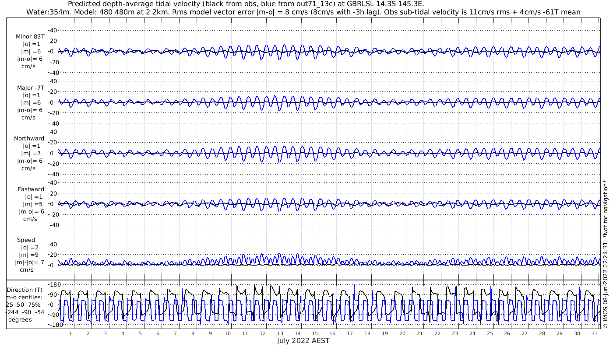Click the 'Minor 83T' panel label

(30, 37)
